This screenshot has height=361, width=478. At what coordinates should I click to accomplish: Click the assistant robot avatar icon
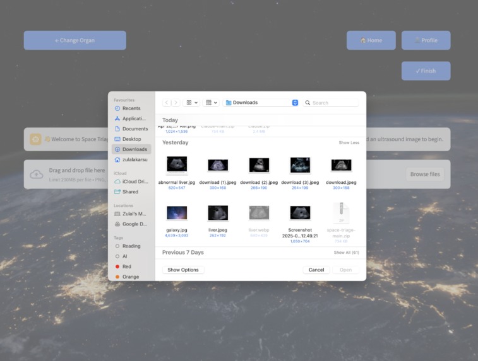35,139
